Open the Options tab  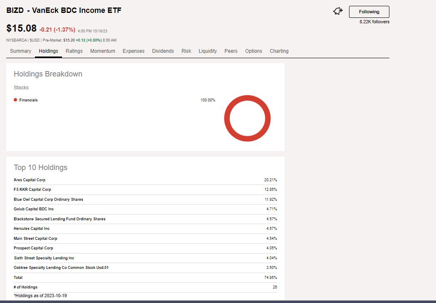tap(254, 51)
